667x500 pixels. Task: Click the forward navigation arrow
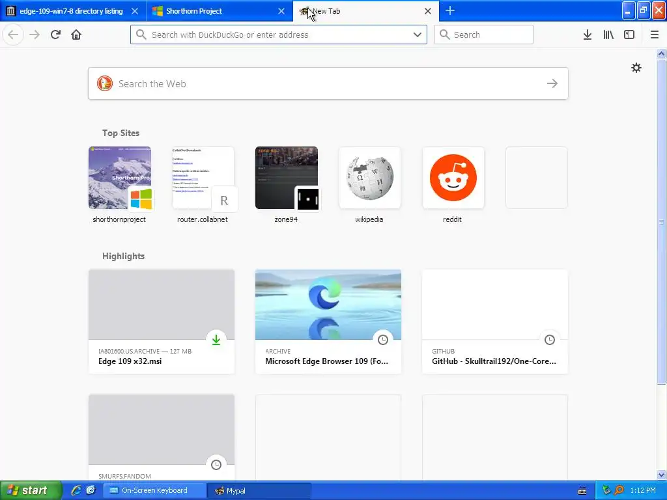click(x=35, y=35)
